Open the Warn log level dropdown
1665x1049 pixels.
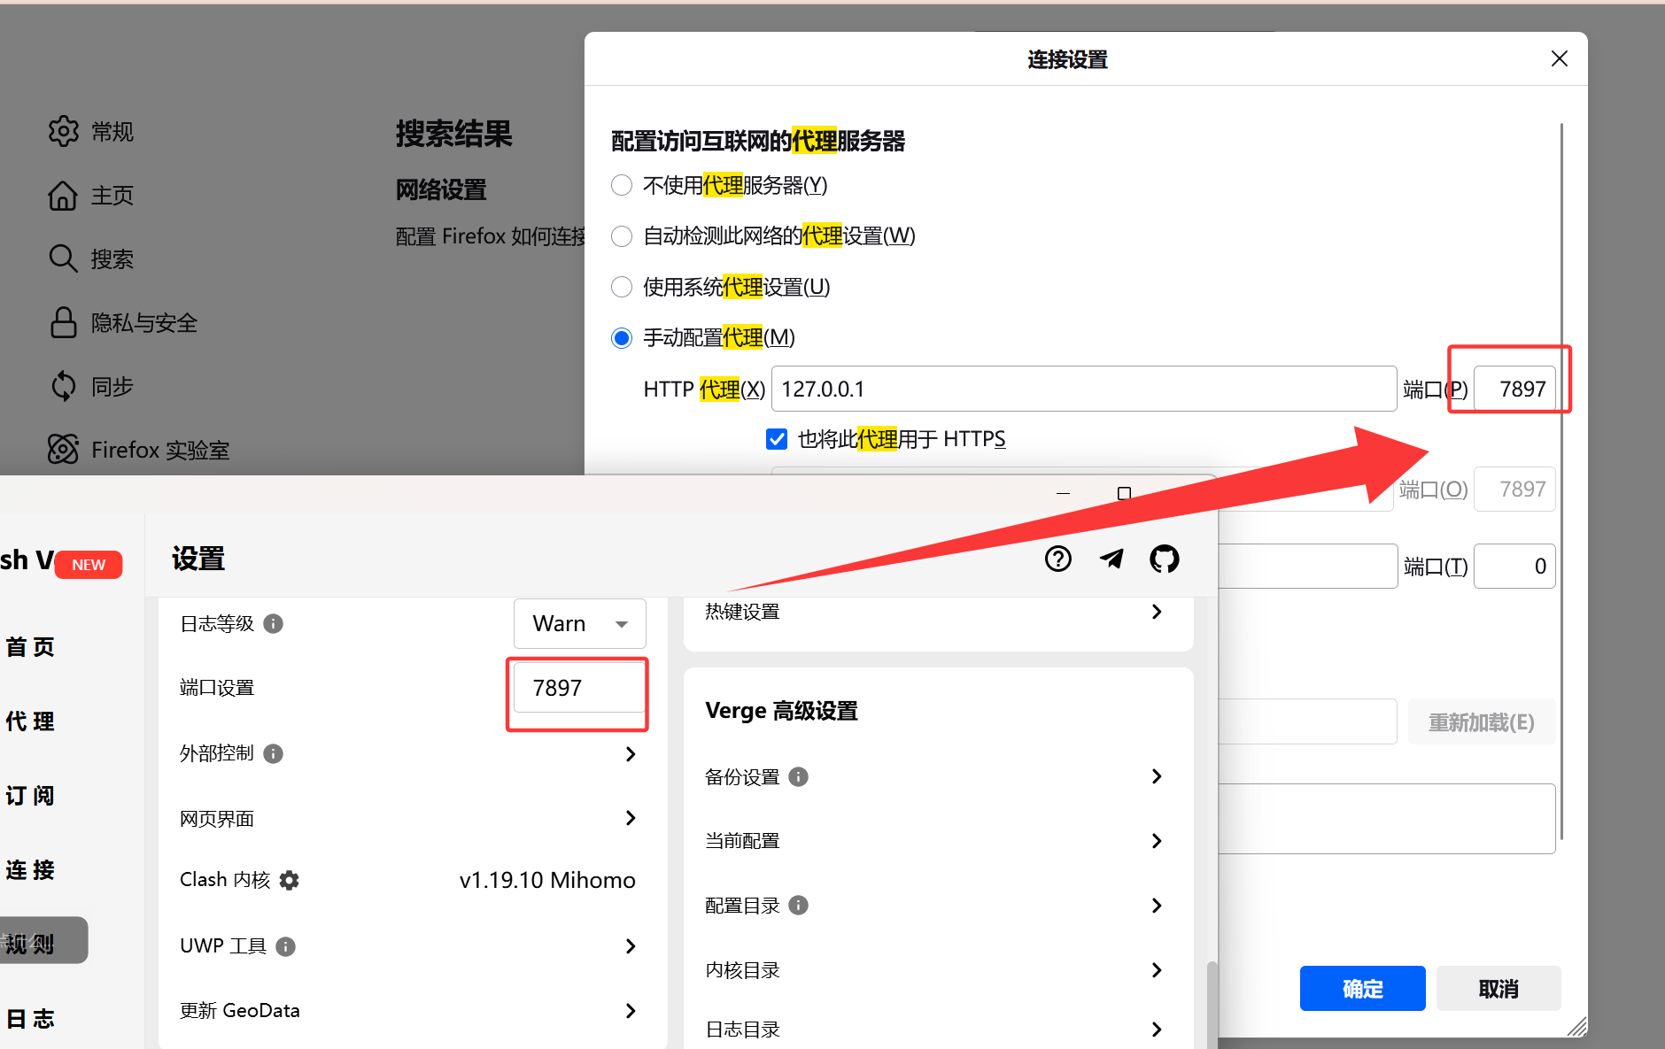(x=580, y=623)
